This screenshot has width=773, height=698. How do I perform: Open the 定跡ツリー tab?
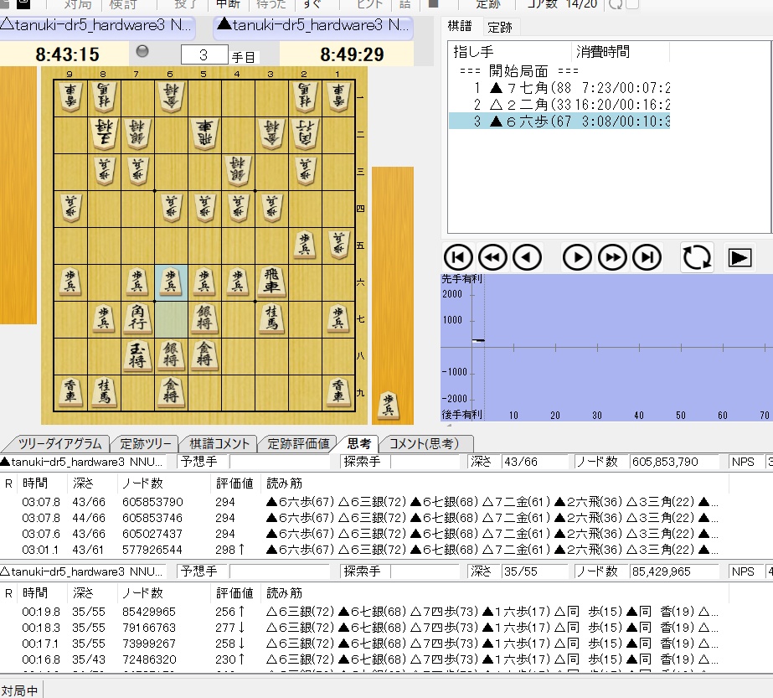click(x=146, y=443)
